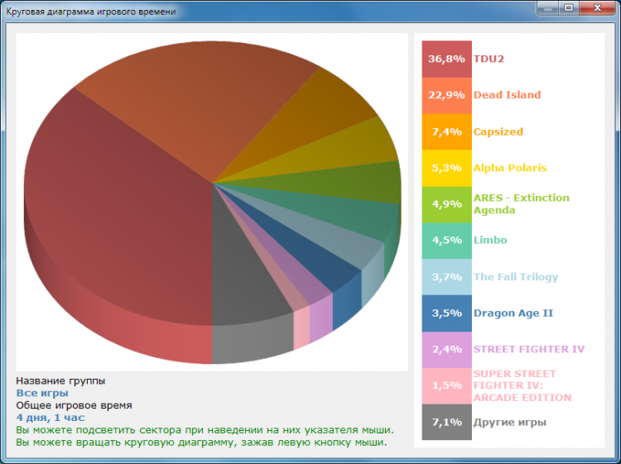Viewport: 621px width, 464px height.
Task: Click the green hint about highlighting sectors
Action: pos(205,430)
